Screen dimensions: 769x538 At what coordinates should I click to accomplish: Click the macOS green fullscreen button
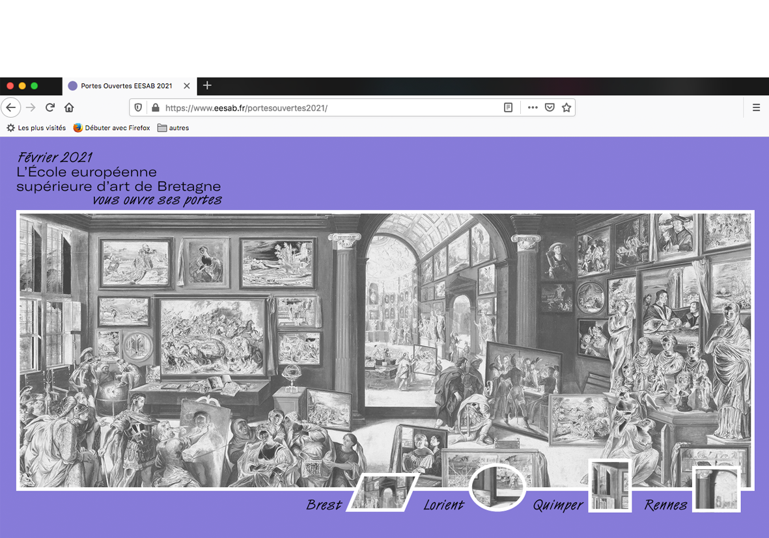(x=35, y=86)
